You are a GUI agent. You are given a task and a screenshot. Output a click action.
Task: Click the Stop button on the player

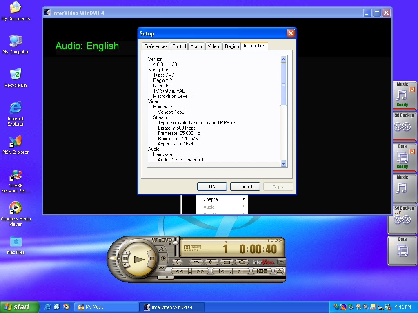(x=152, y=258)
